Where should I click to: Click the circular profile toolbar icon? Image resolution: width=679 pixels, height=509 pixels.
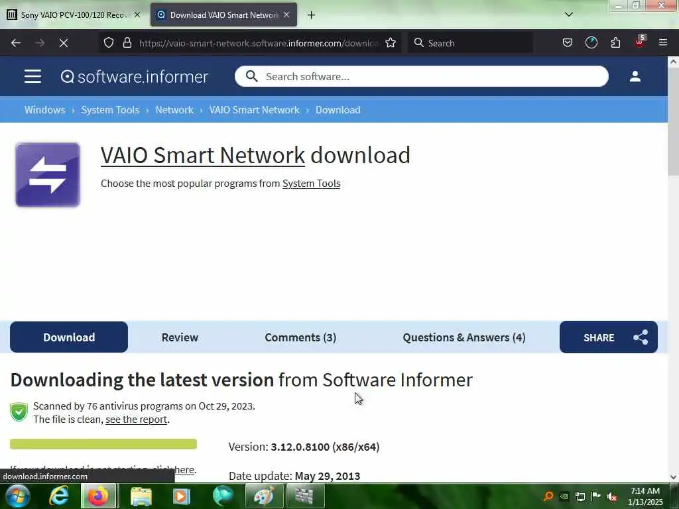coord(591,43)
